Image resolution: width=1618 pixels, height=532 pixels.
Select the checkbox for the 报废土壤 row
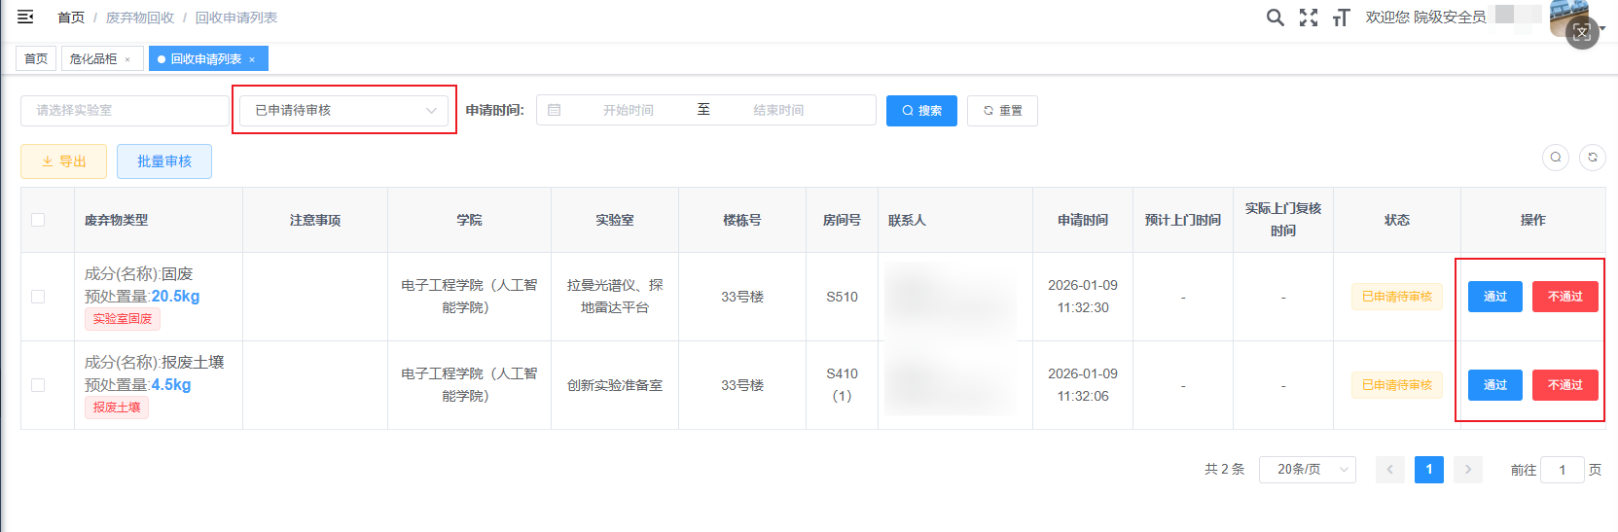click(38, 385)
